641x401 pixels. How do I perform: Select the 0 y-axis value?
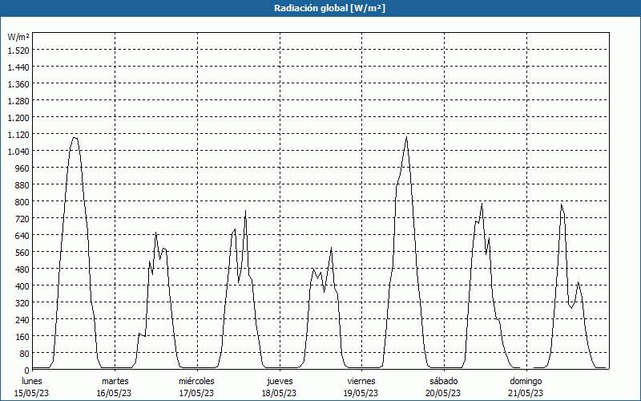coord(27,371)
